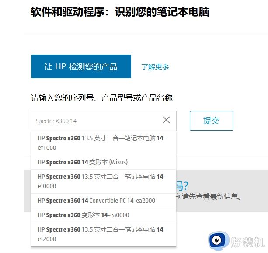
Task: Click the 提交 submit button
Action: tap(212, 121)
